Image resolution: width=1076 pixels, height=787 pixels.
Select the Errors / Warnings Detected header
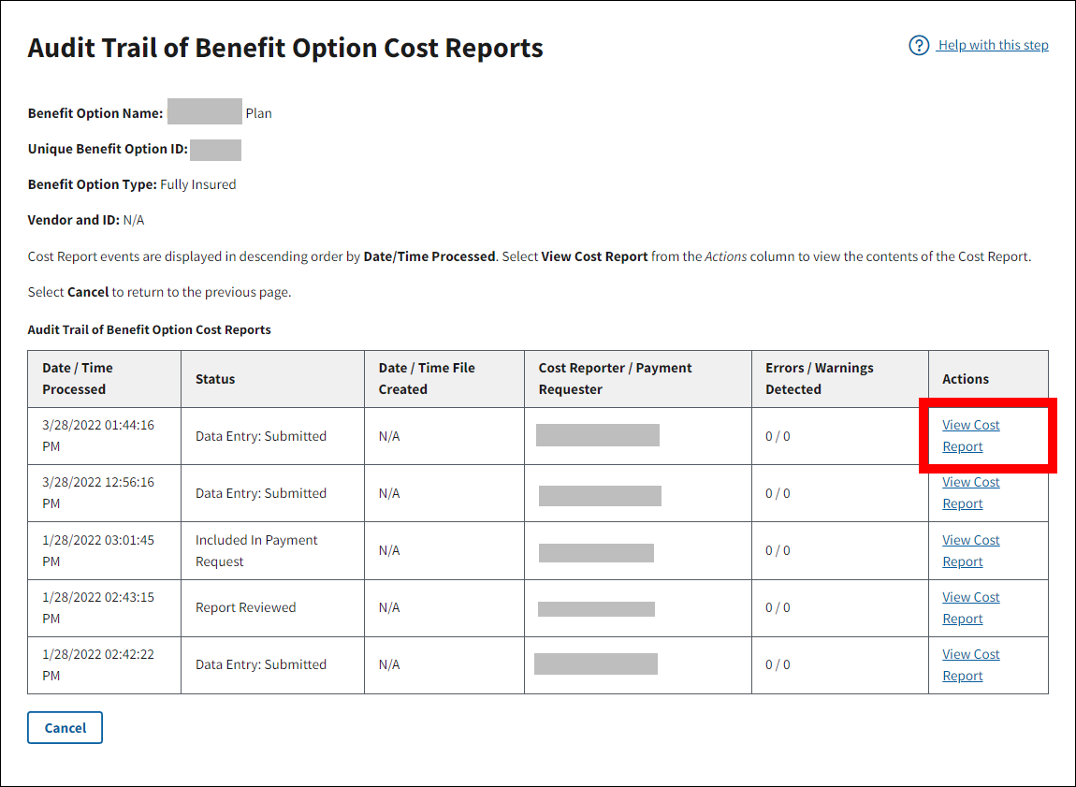click(819, 378)
